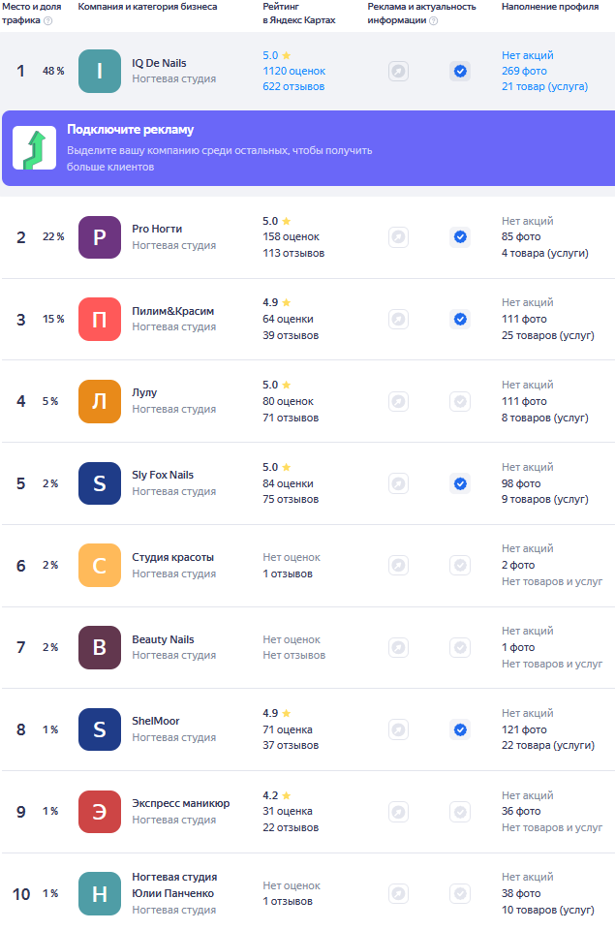Click grey unverified badge for Студия красоты
The height and width of the screenshot is (930, 615).
[460, 565]
